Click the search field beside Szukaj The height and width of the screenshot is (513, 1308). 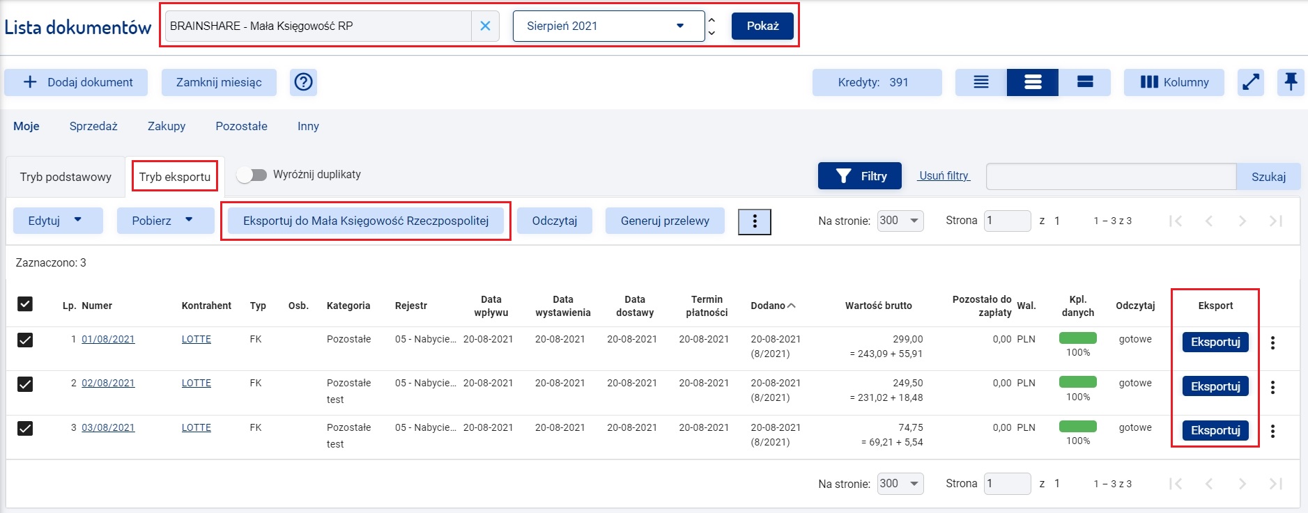pos(1111,177)
